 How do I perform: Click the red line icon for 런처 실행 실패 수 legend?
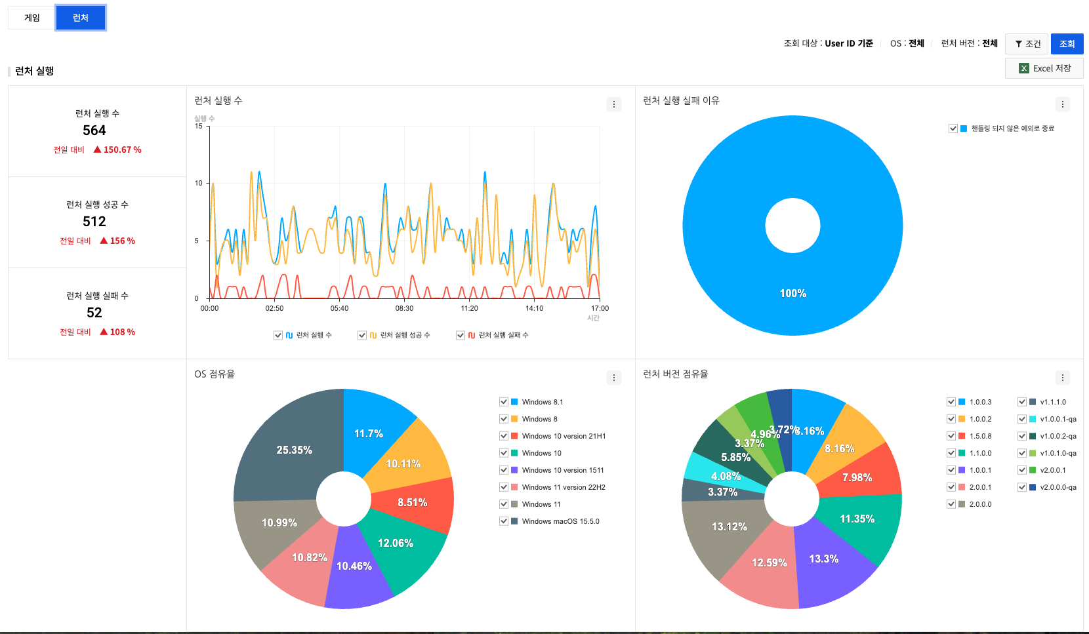pyautogui.click(x=472, y=335)
